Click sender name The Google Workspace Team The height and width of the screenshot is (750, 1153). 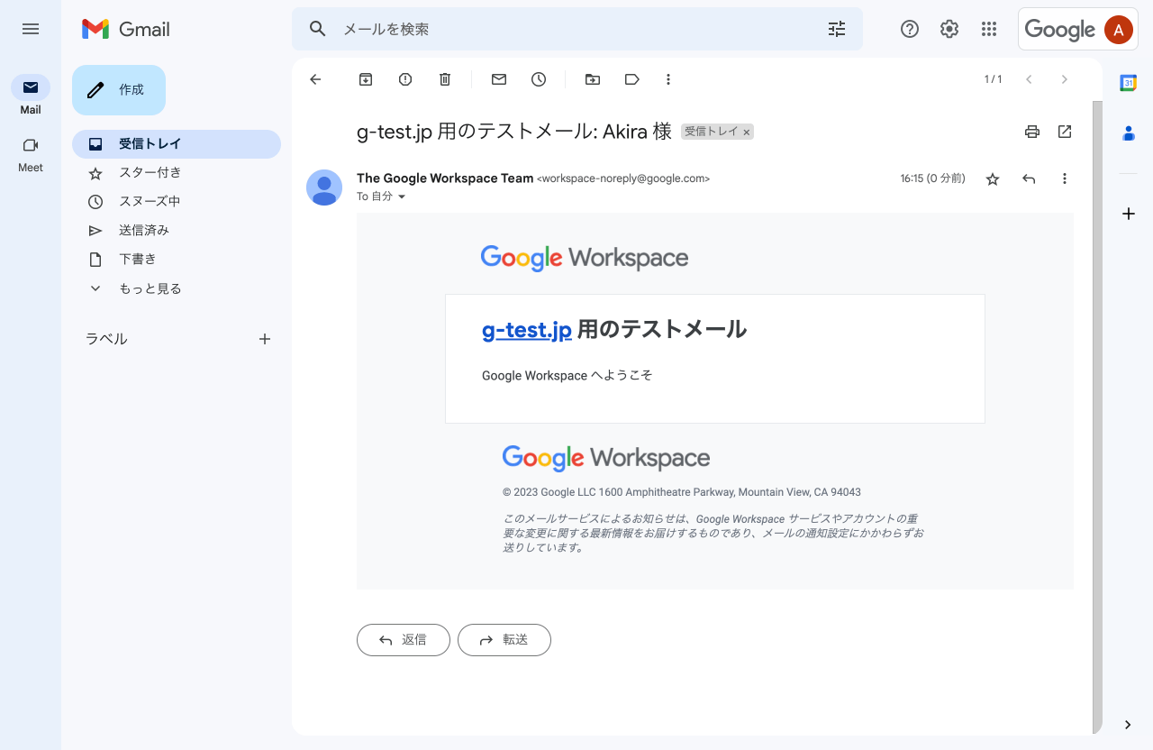pyautogui.click(x=445, y=178)
